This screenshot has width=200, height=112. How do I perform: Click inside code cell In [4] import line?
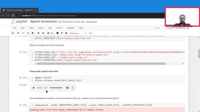click(x=43, y=77)
